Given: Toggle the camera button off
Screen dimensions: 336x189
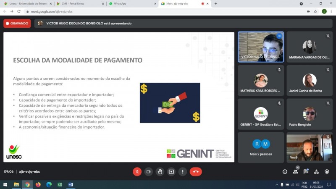Looking at the screenshot, I should [148, 171].
